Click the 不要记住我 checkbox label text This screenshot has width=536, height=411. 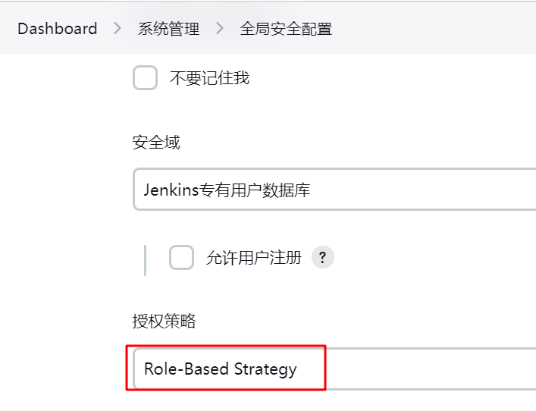[209, 78]
